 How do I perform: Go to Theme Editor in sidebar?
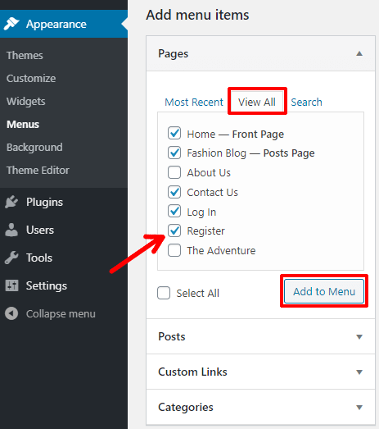[38, 170]
